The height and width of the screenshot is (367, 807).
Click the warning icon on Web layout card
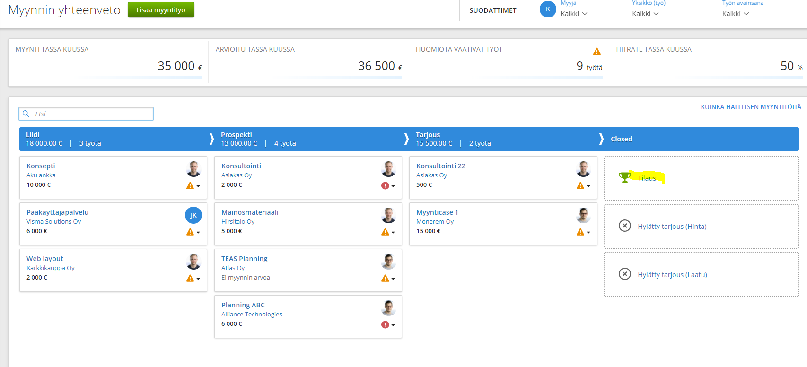point(190,279)
